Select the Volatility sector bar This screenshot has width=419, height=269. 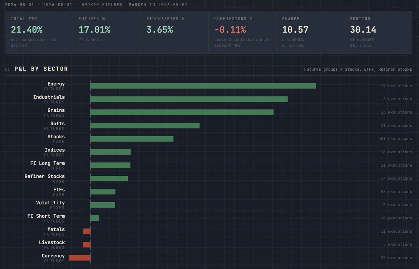tap(103, 205)
